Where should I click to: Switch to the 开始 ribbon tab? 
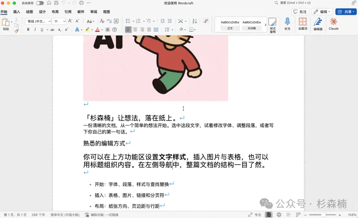(4, 12)
